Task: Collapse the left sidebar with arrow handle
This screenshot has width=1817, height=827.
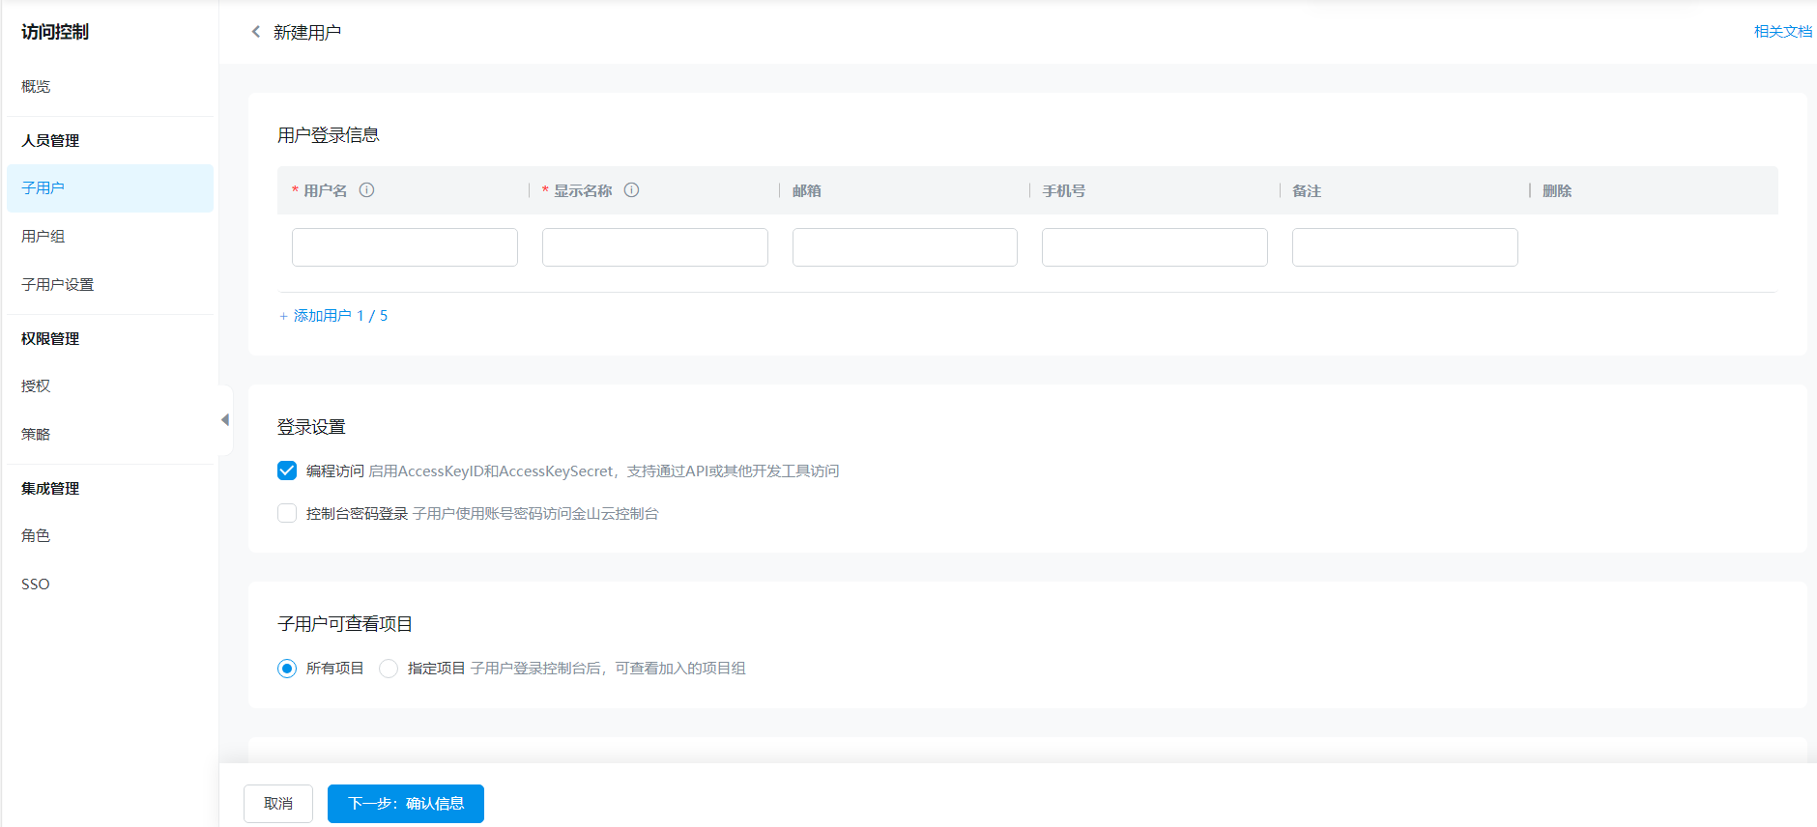Action: click(225, 420)
